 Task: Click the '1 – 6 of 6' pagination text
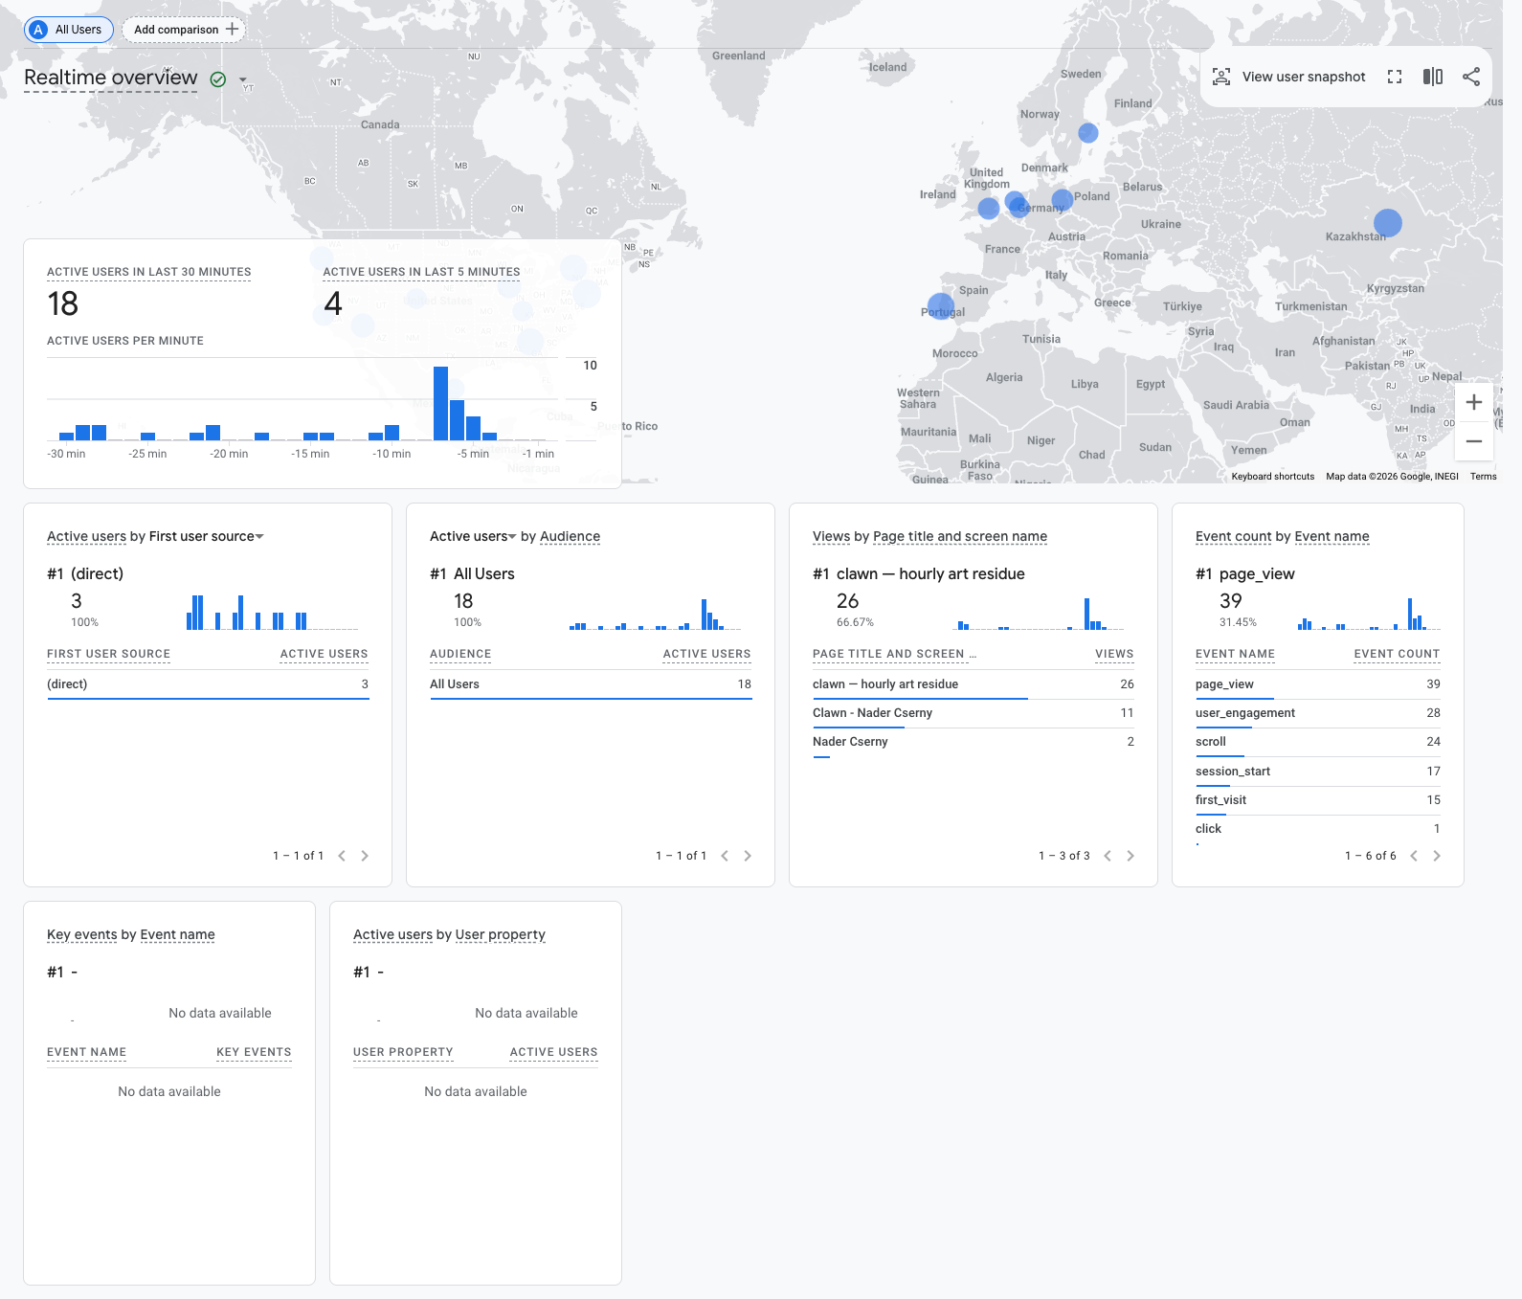point(1371,856)
